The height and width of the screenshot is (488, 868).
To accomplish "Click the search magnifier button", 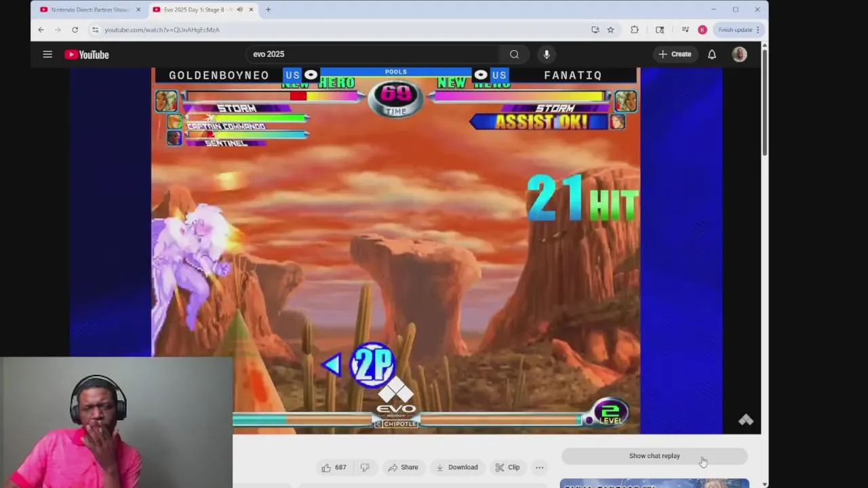I will [x=514, y=54].
